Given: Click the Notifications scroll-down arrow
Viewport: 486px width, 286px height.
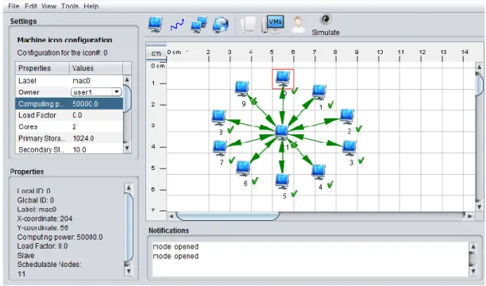Looking at the screenshot, I should [473, 271].
